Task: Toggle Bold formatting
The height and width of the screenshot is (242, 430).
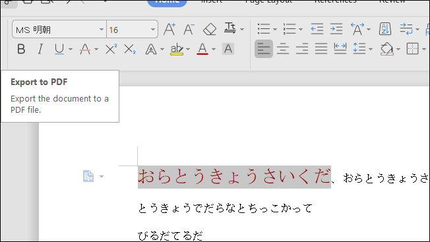Action: (x=21, y=49)
